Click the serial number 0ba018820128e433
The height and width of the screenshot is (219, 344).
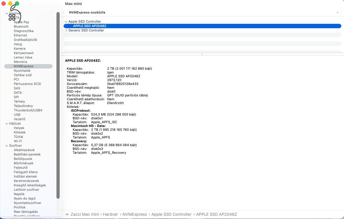(123, 84)
